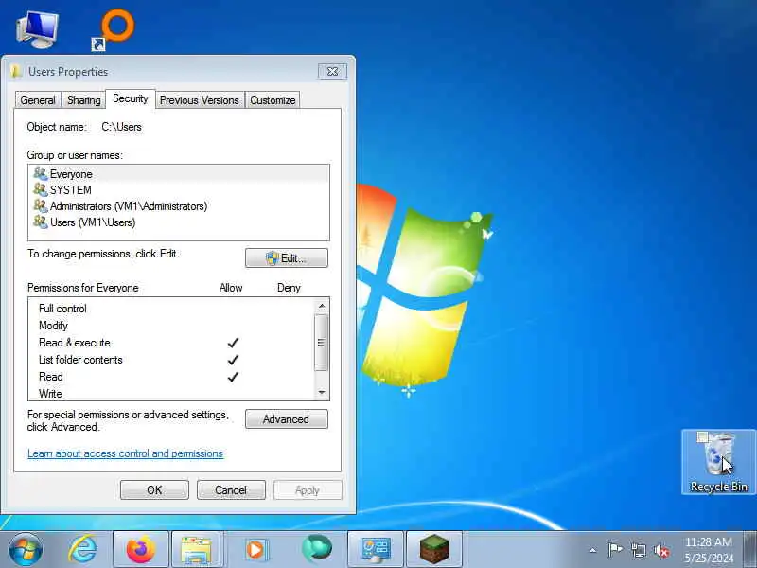The width and height of the screenshot is (757, 568).
Task: Follow the access control and permissions link
Action: point(125,453)
